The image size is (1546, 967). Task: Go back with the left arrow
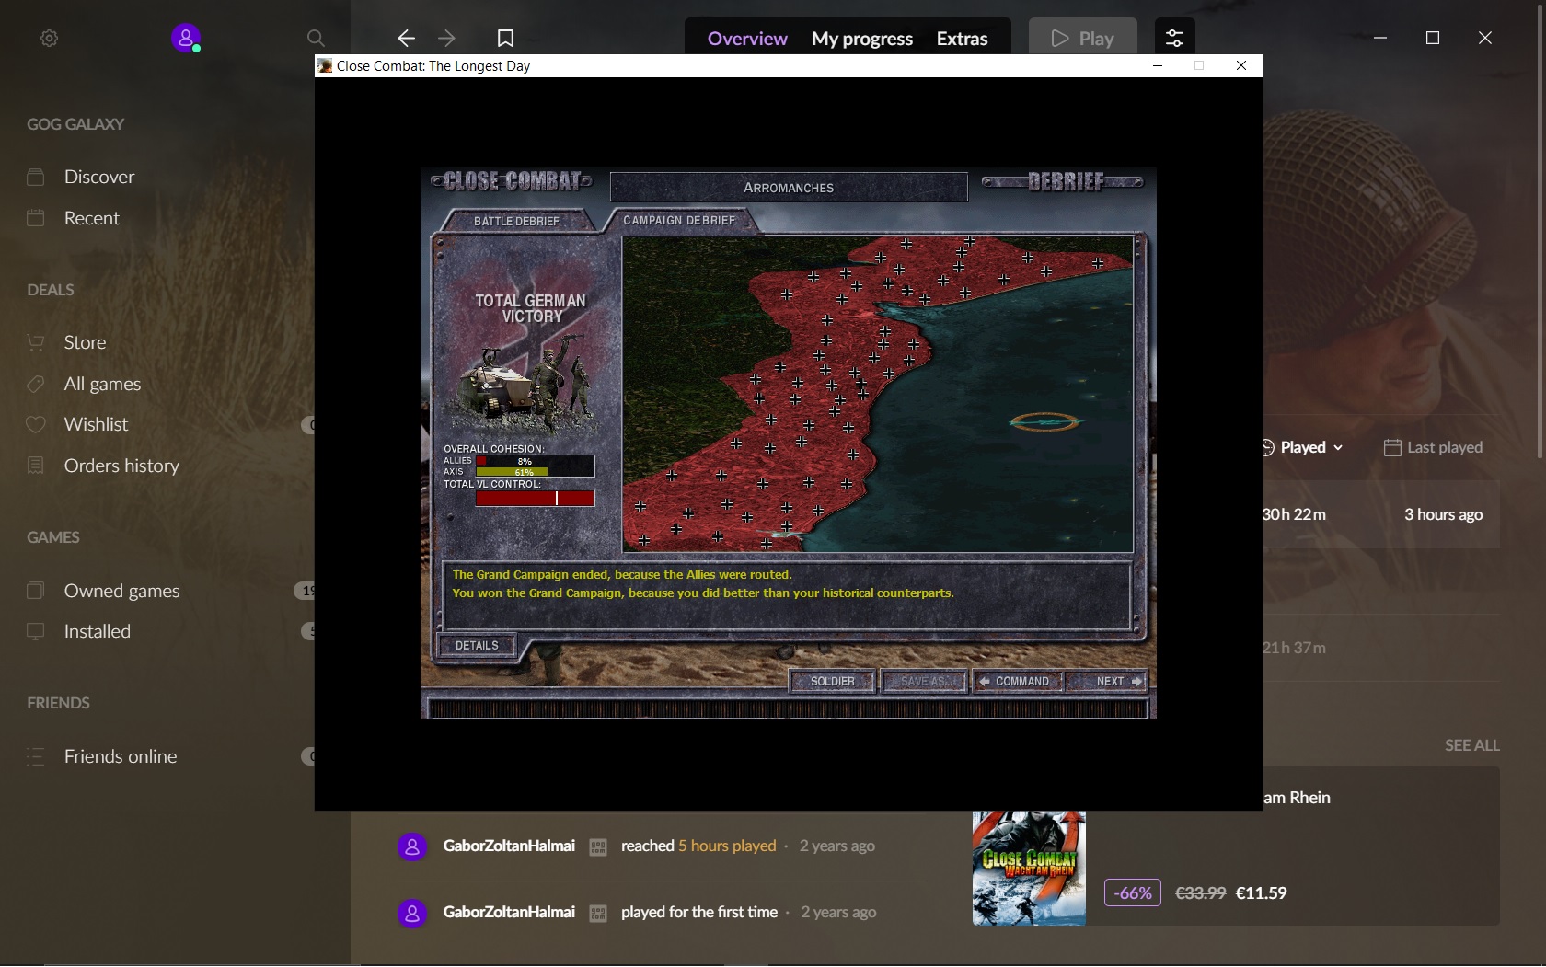[x=406, y=38]
